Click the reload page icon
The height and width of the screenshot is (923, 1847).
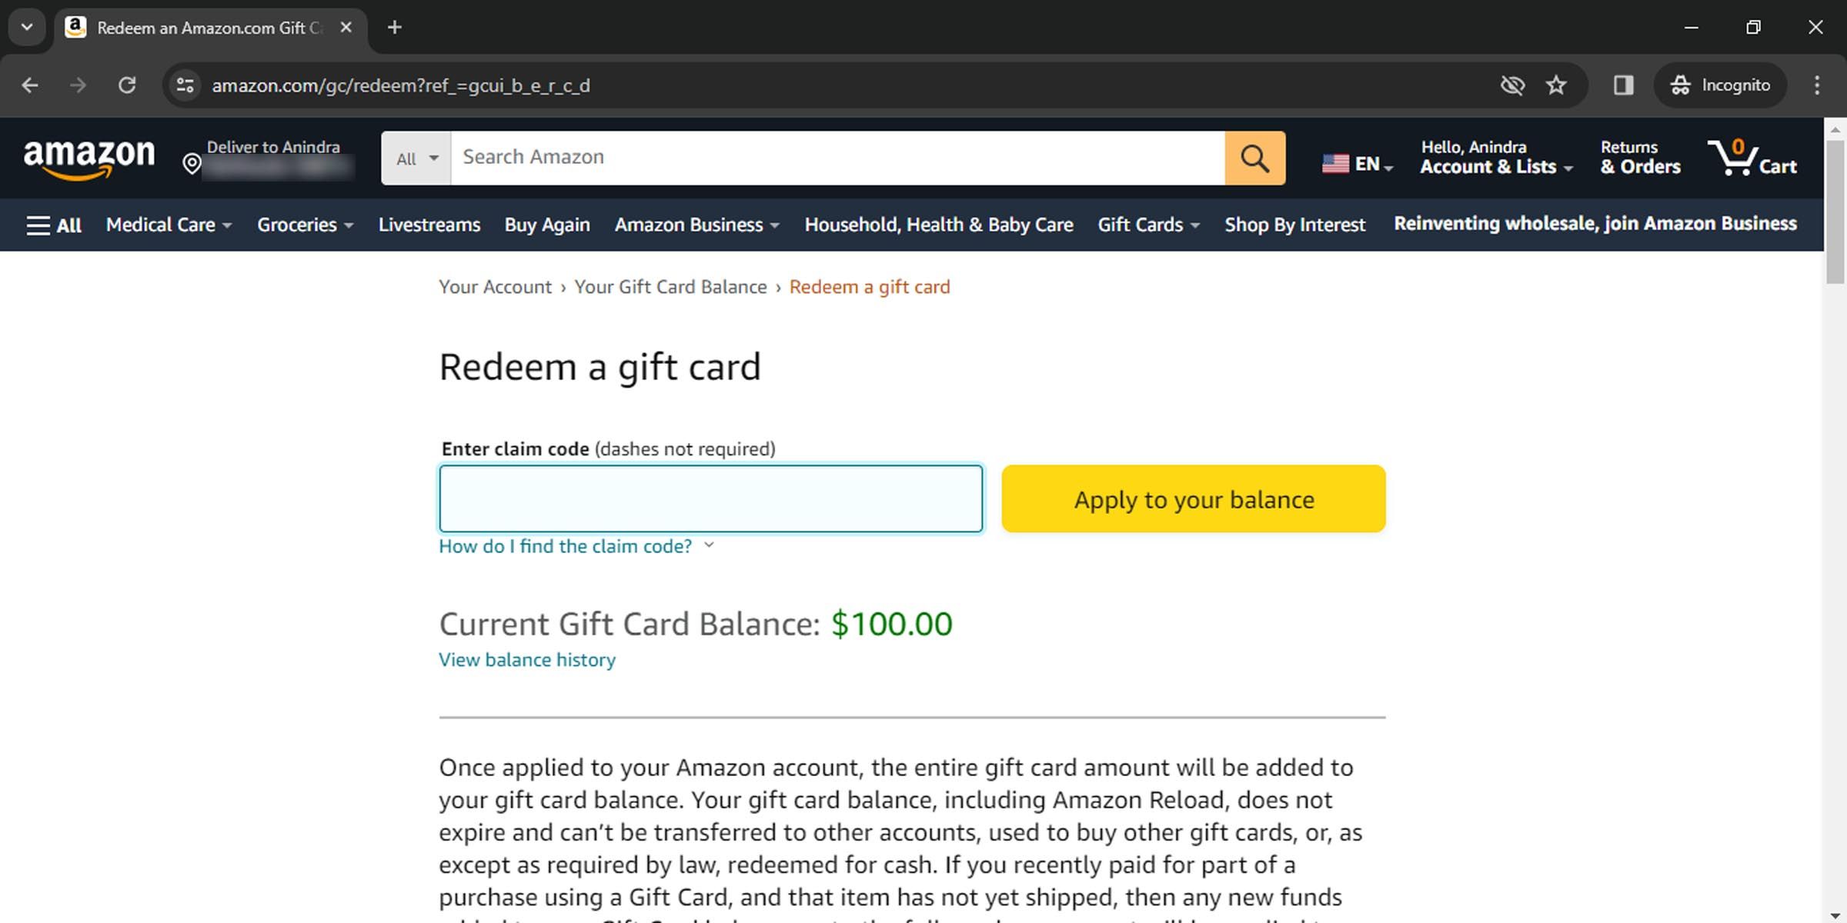127,85
